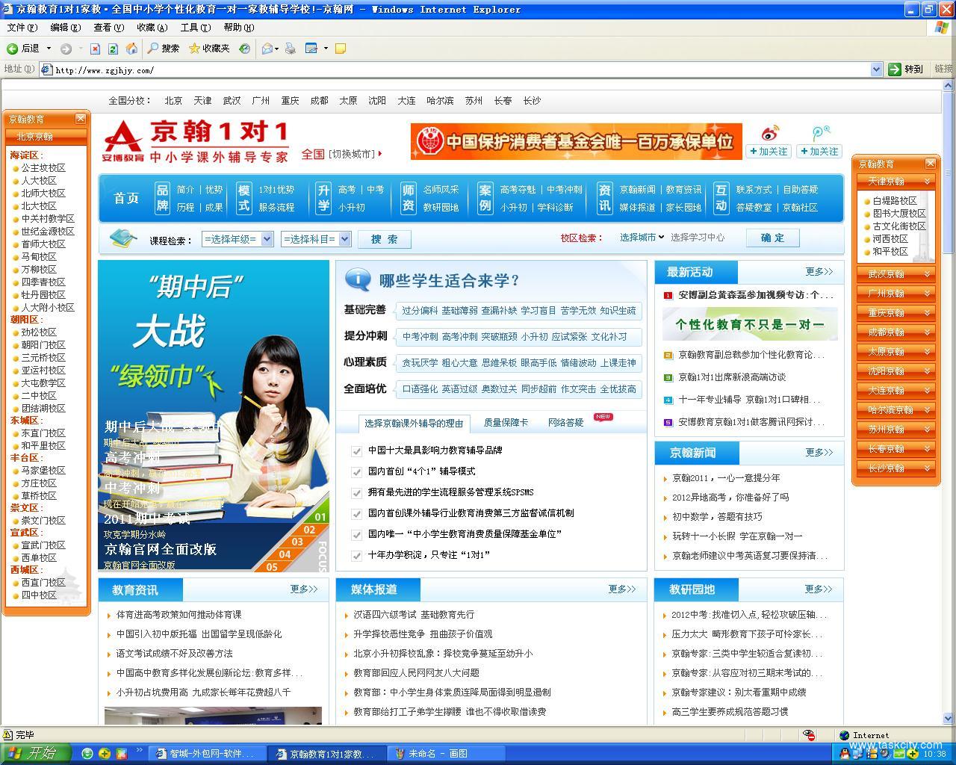Image resolution: width=956 pixels, height=765 pixels.
Task: Switch to 智城-外包网 taskbar window
Action: click(206, 754)
